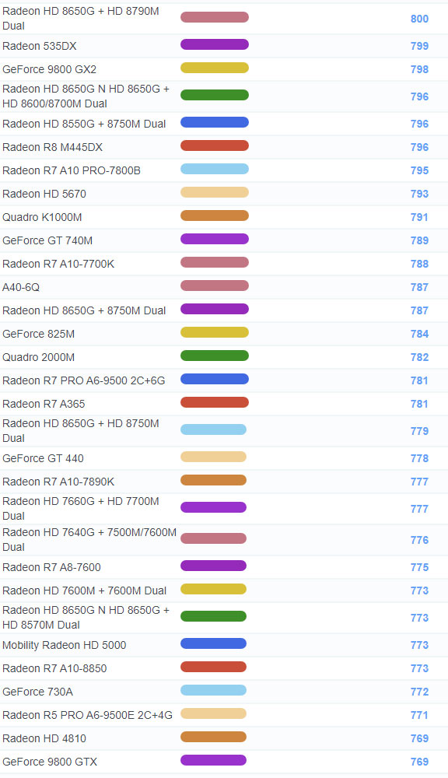Click score 776 for Radeon HD 7640G Dual
The width and height of the screenshot is (448, 778).
click(x=419, y=540)
